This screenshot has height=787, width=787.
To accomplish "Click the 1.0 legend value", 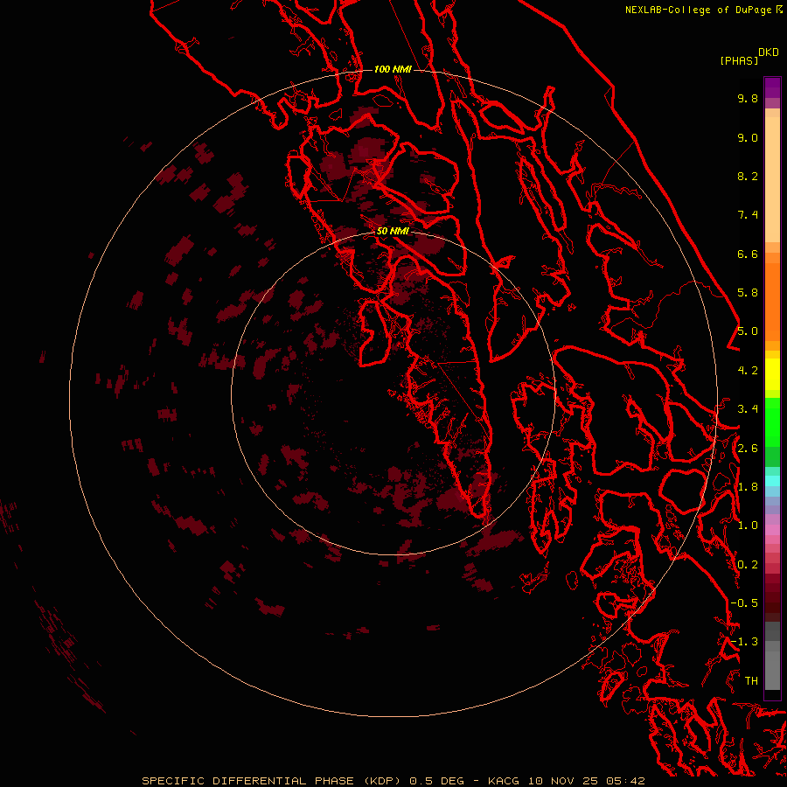I will 748,526.
